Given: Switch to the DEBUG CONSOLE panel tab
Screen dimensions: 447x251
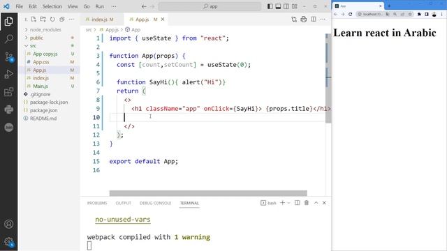Looking at the screenshot, I should pos(155,203).
